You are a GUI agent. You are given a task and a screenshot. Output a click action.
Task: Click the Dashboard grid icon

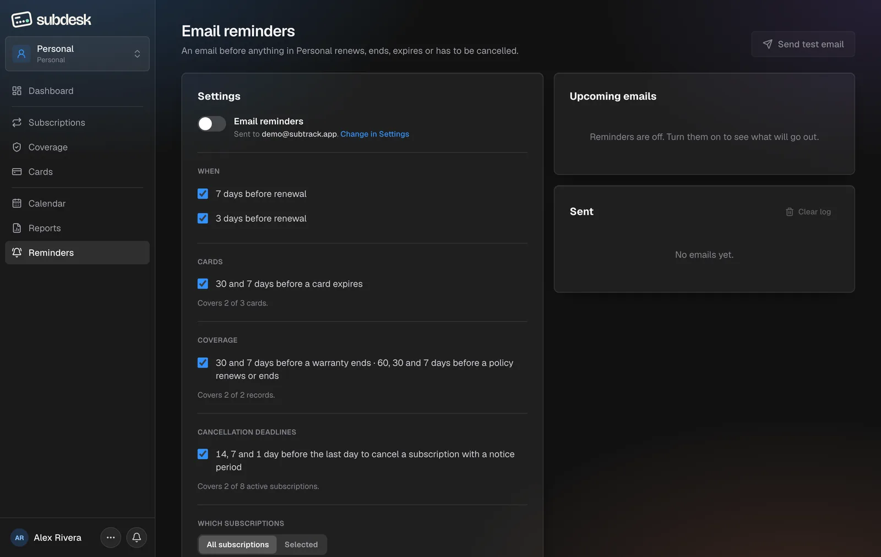[x=17, y=91]
